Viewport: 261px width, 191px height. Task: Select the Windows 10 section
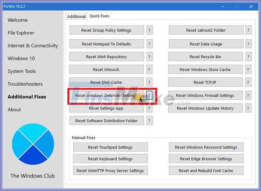[x=21, y=58]
